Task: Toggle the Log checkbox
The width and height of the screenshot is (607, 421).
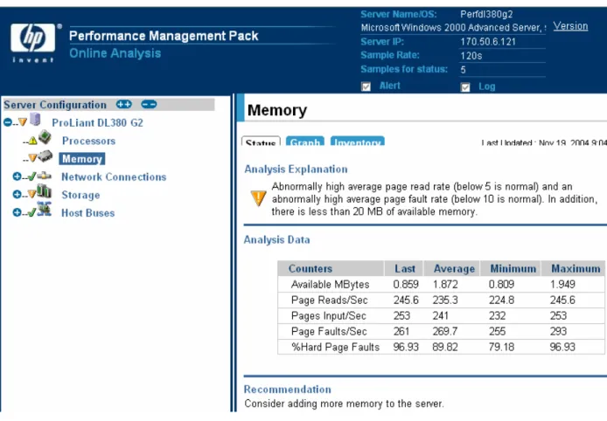Action: [x=465, y=87]
